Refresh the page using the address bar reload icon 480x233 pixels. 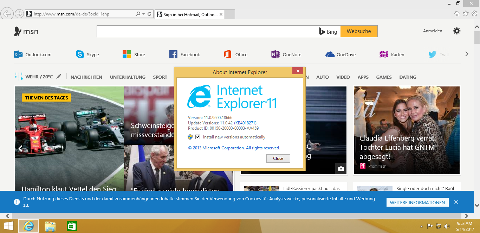click(x=149, y=14)
